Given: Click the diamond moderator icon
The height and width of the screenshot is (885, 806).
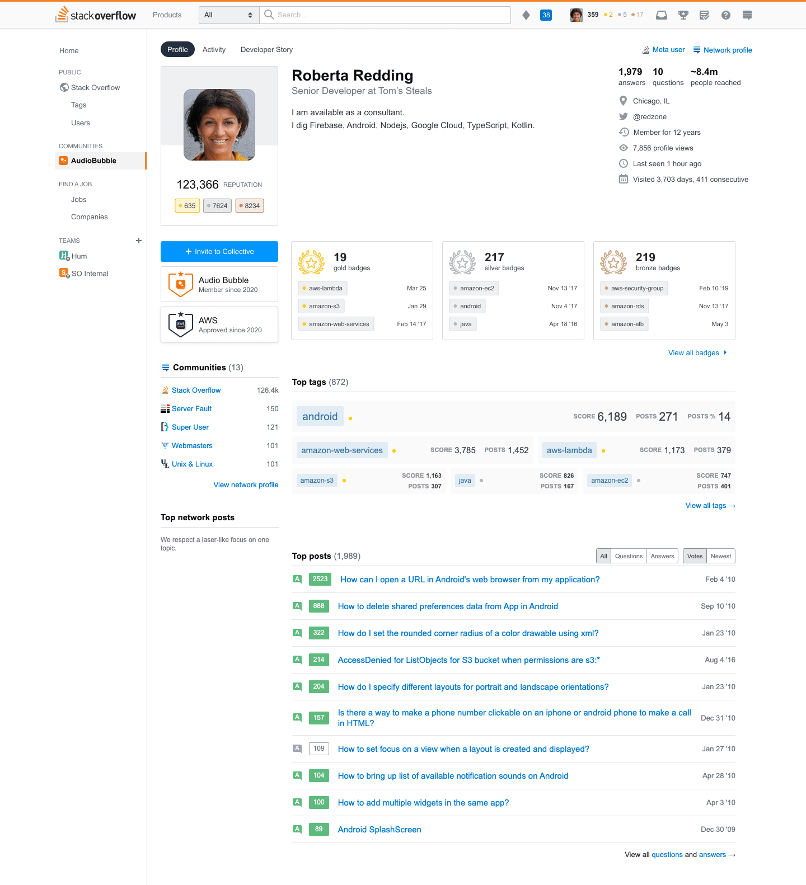Looking at the screenshot, I should coord(526,15).
